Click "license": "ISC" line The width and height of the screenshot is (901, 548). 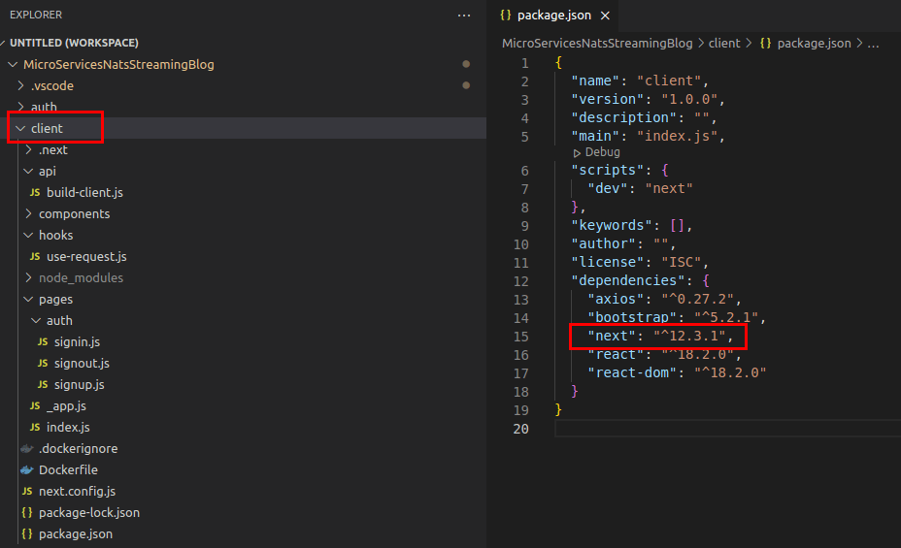pyautogui.click(x=640, y=262)
